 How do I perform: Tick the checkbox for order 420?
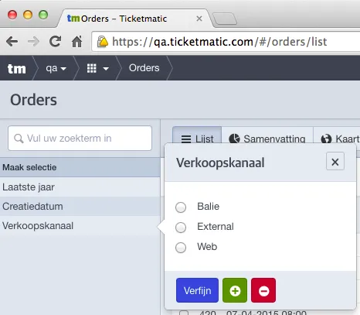pos(184,313)
